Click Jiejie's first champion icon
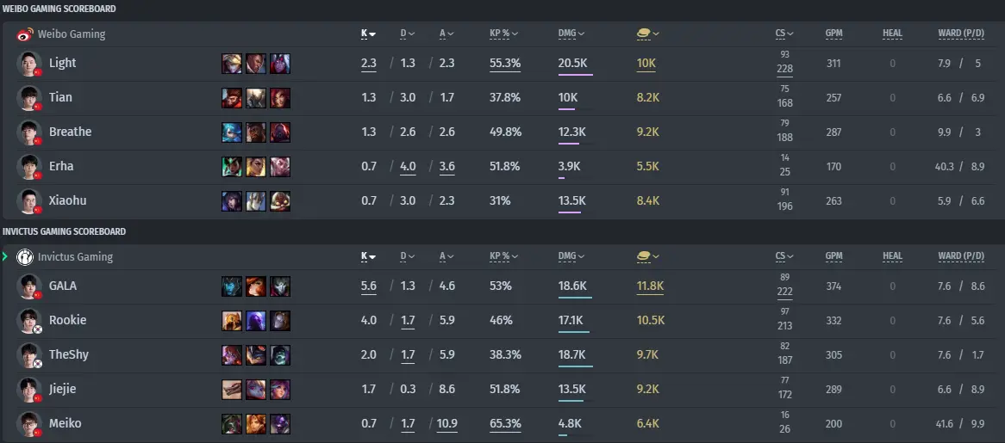This screenshot has height=443, width=1005. [x=232, y=390]
